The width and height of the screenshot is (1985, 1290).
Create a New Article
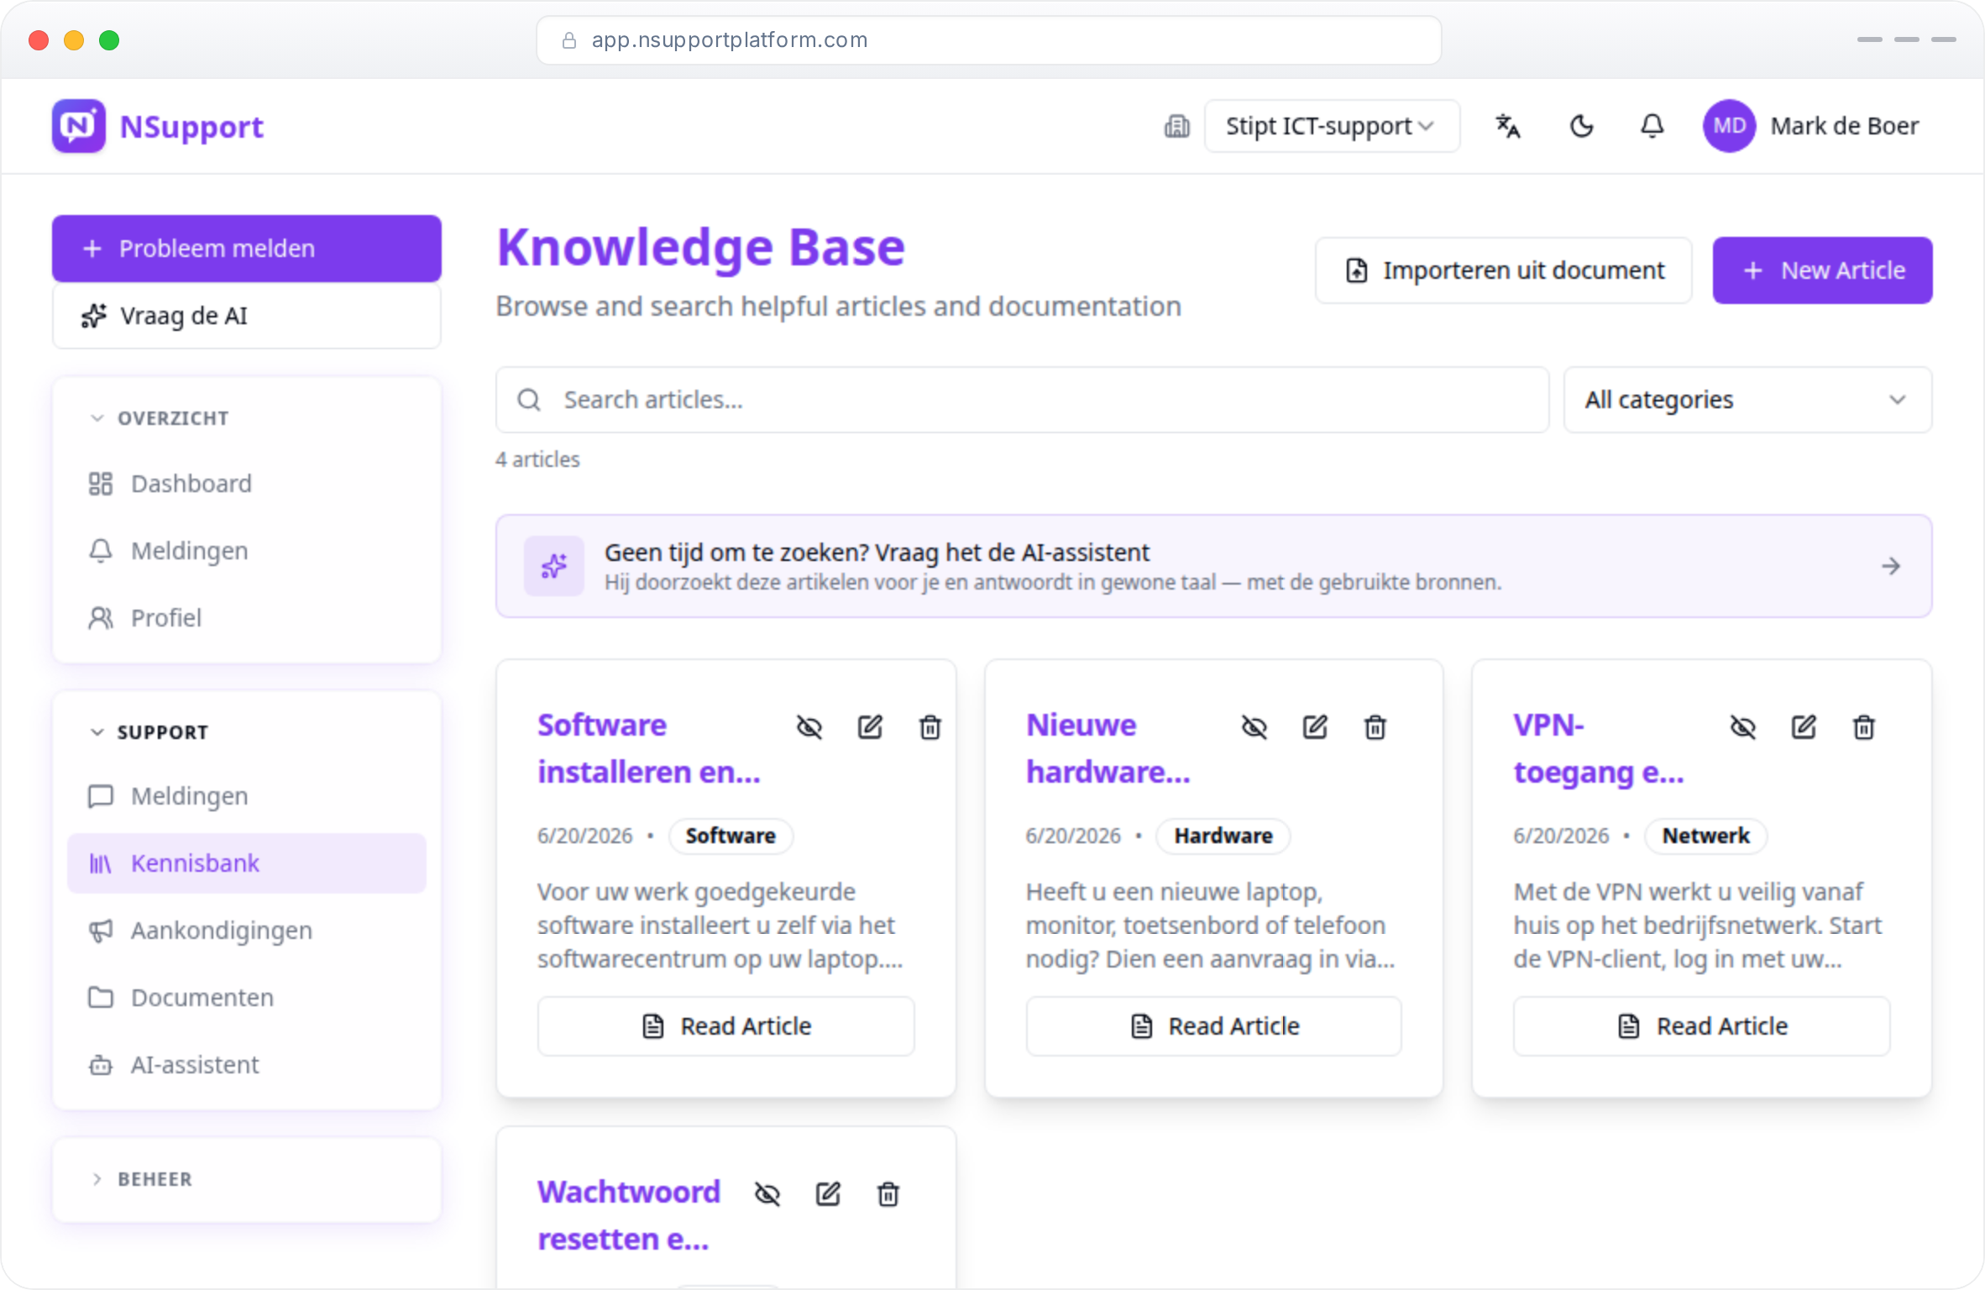tap(1823, 270)
